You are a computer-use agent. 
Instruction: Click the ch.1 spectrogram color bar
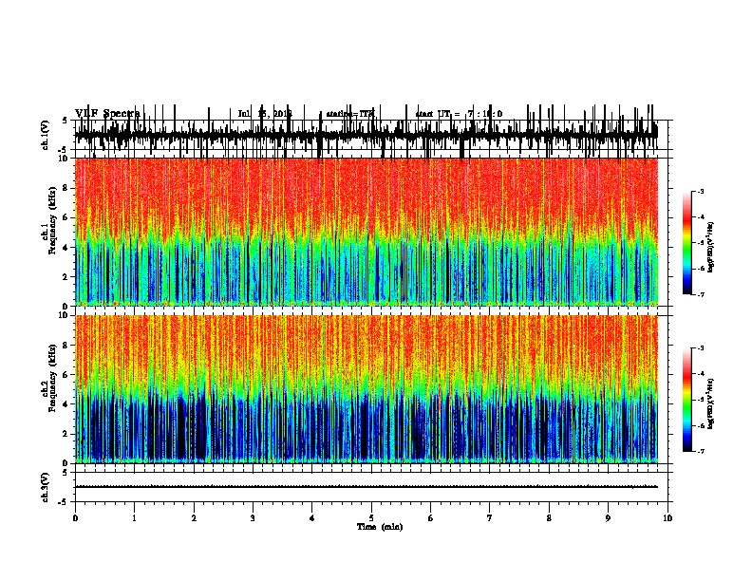pos(687,243)
